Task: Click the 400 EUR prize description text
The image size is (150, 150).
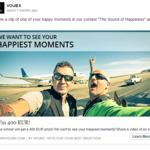Action: (x=75, y=129)
